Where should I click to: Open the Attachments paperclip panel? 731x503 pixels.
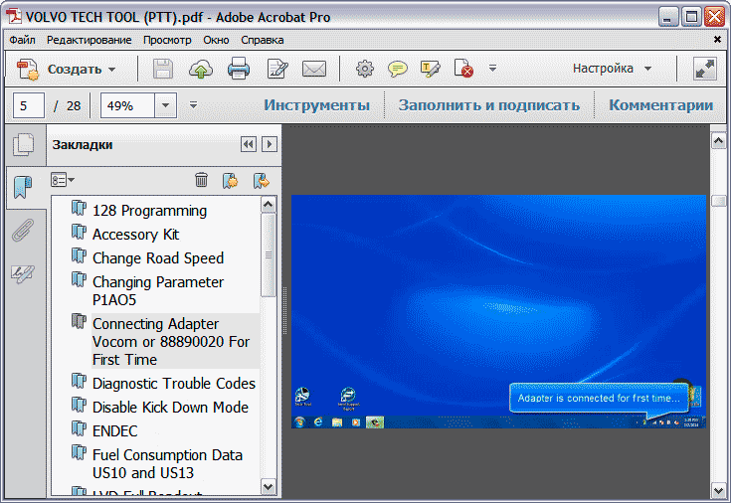coord(22,231)
